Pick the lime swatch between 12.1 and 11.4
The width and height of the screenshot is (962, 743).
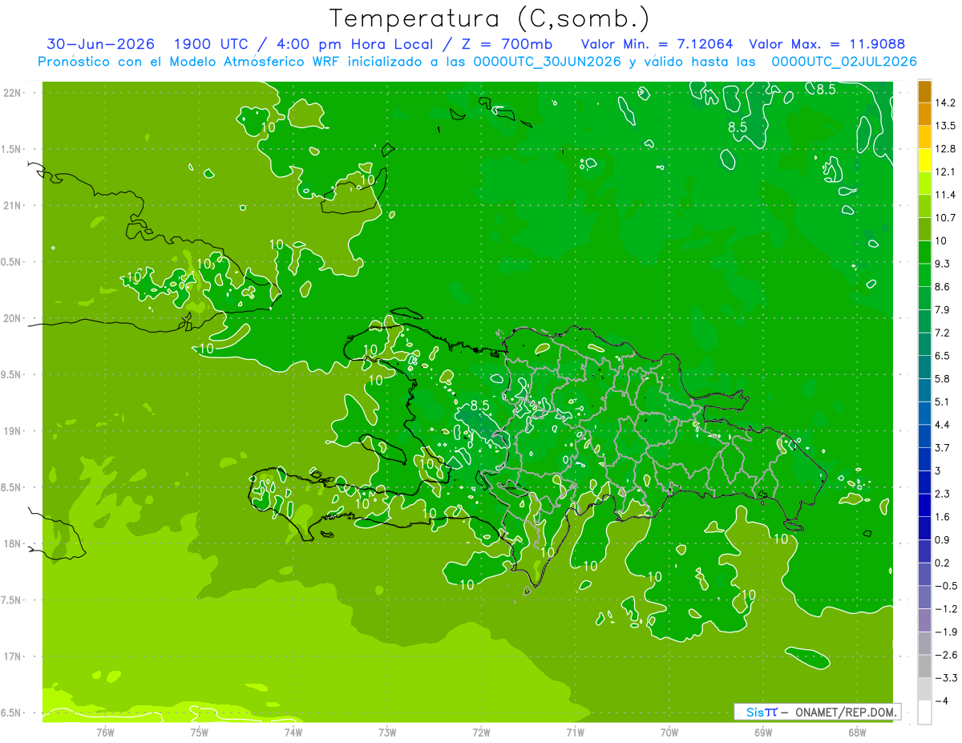pos(924,184)
